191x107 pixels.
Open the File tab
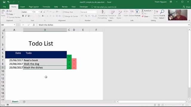click(4, 7)
